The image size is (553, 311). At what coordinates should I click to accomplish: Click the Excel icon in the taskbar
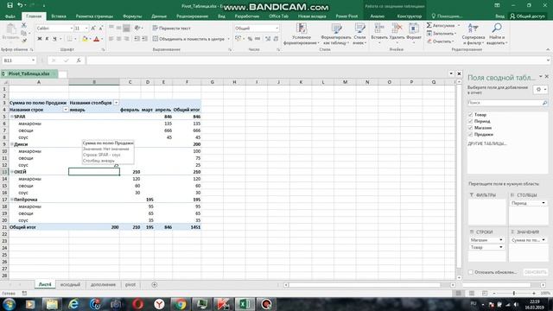click(245, 304)
